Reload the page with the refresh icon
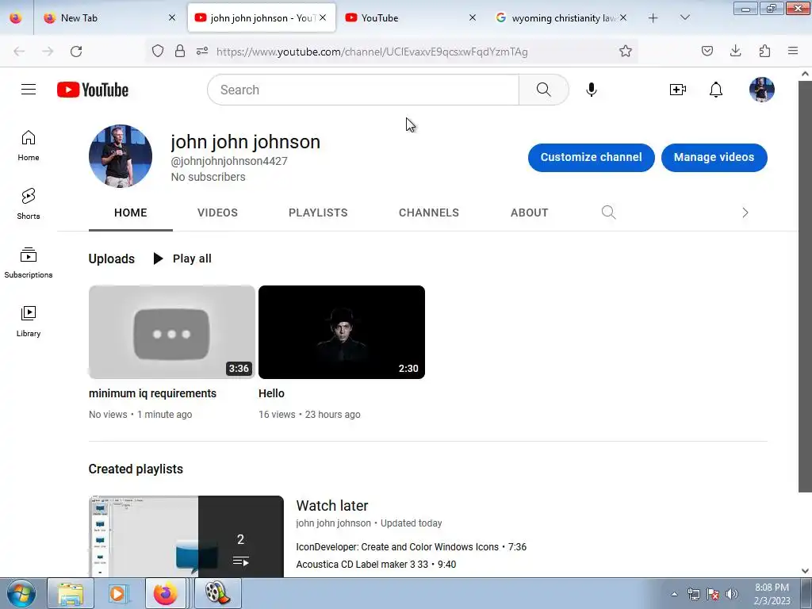The height and width of the screenshot is (609, 812). (x=76, y=52)
